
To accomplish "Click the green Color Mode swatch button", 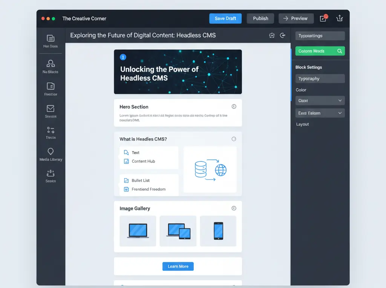I will pos(320,51).
